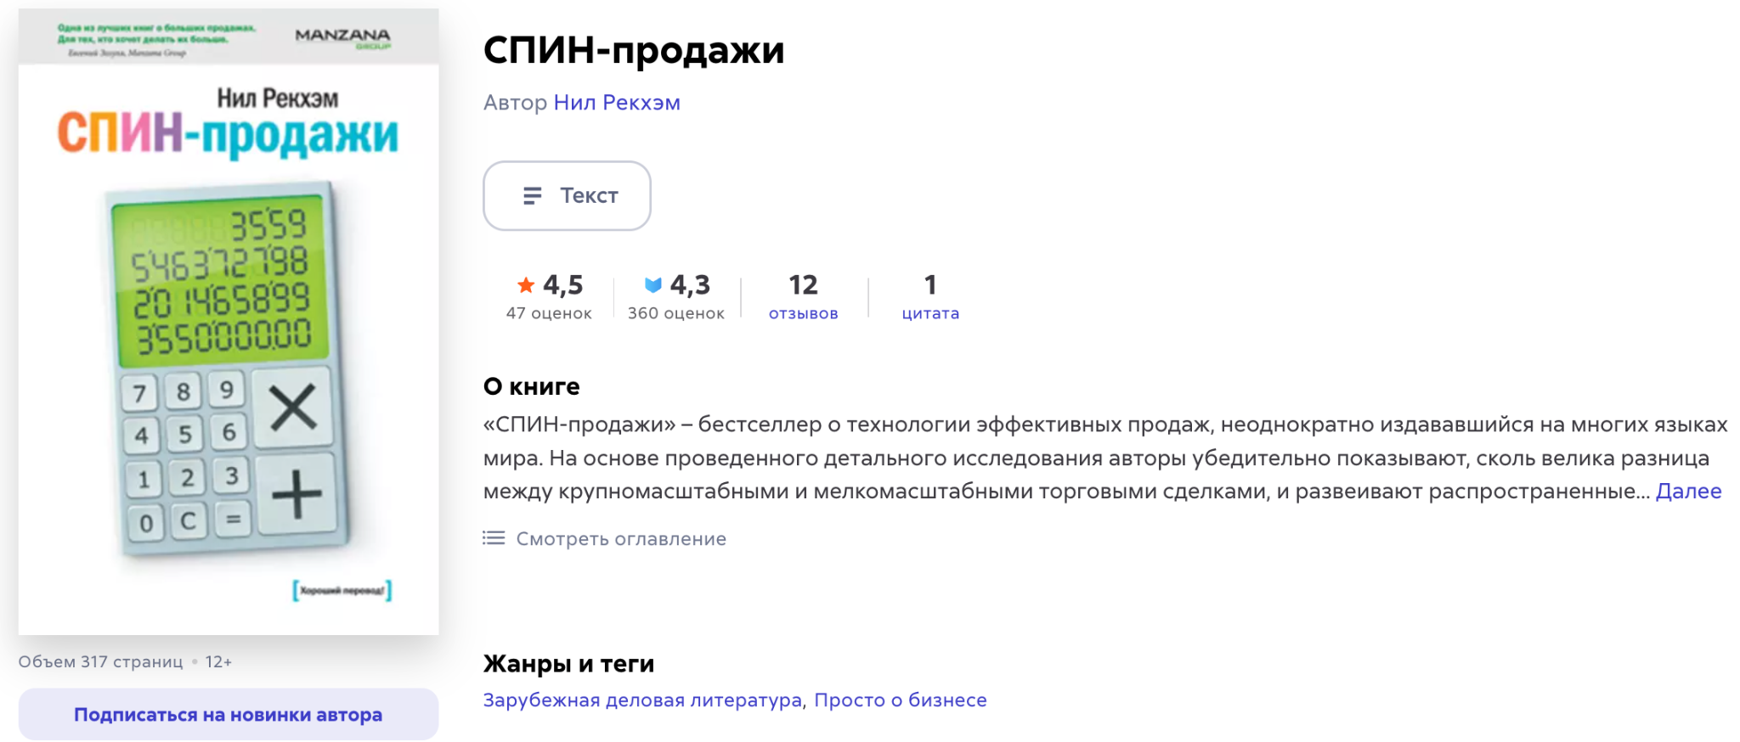Viewport: 1740px width, 742px height.
Task: Subscribe via Подписаться на новинки автора
Action: tap(229, 714)
